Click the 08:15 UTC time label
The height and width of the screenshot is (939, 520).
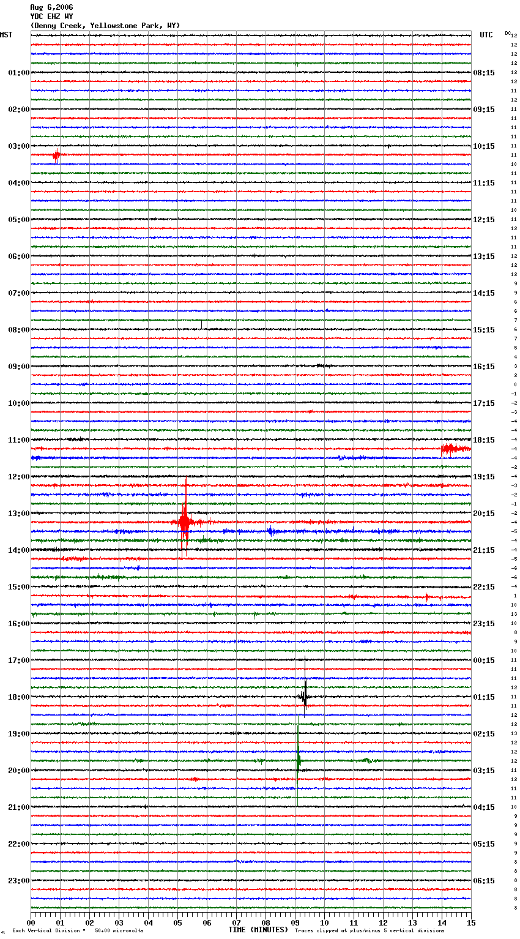click(x=484, y=73)
